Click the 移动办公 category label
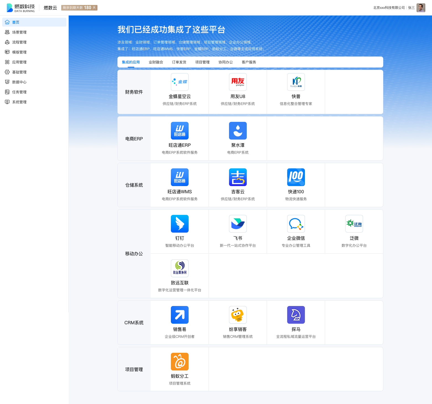 134,254
